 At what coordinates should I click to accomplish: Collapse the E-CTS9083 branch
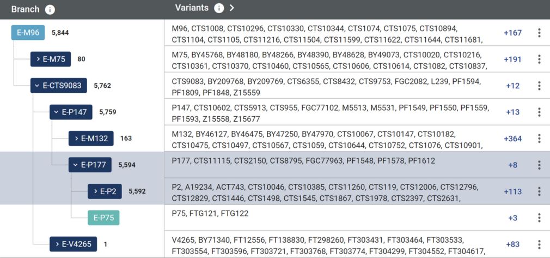pyautogui.click(x=59, y=86)
